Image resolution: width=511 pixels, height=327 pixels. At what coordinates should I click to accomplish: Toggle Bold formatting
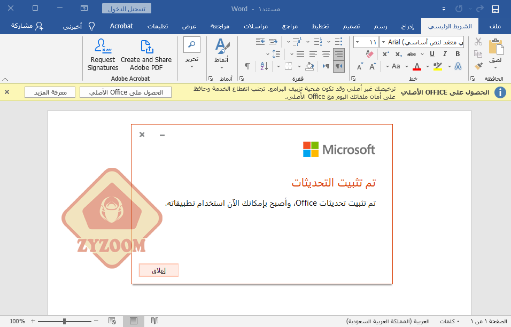(458, 54)
